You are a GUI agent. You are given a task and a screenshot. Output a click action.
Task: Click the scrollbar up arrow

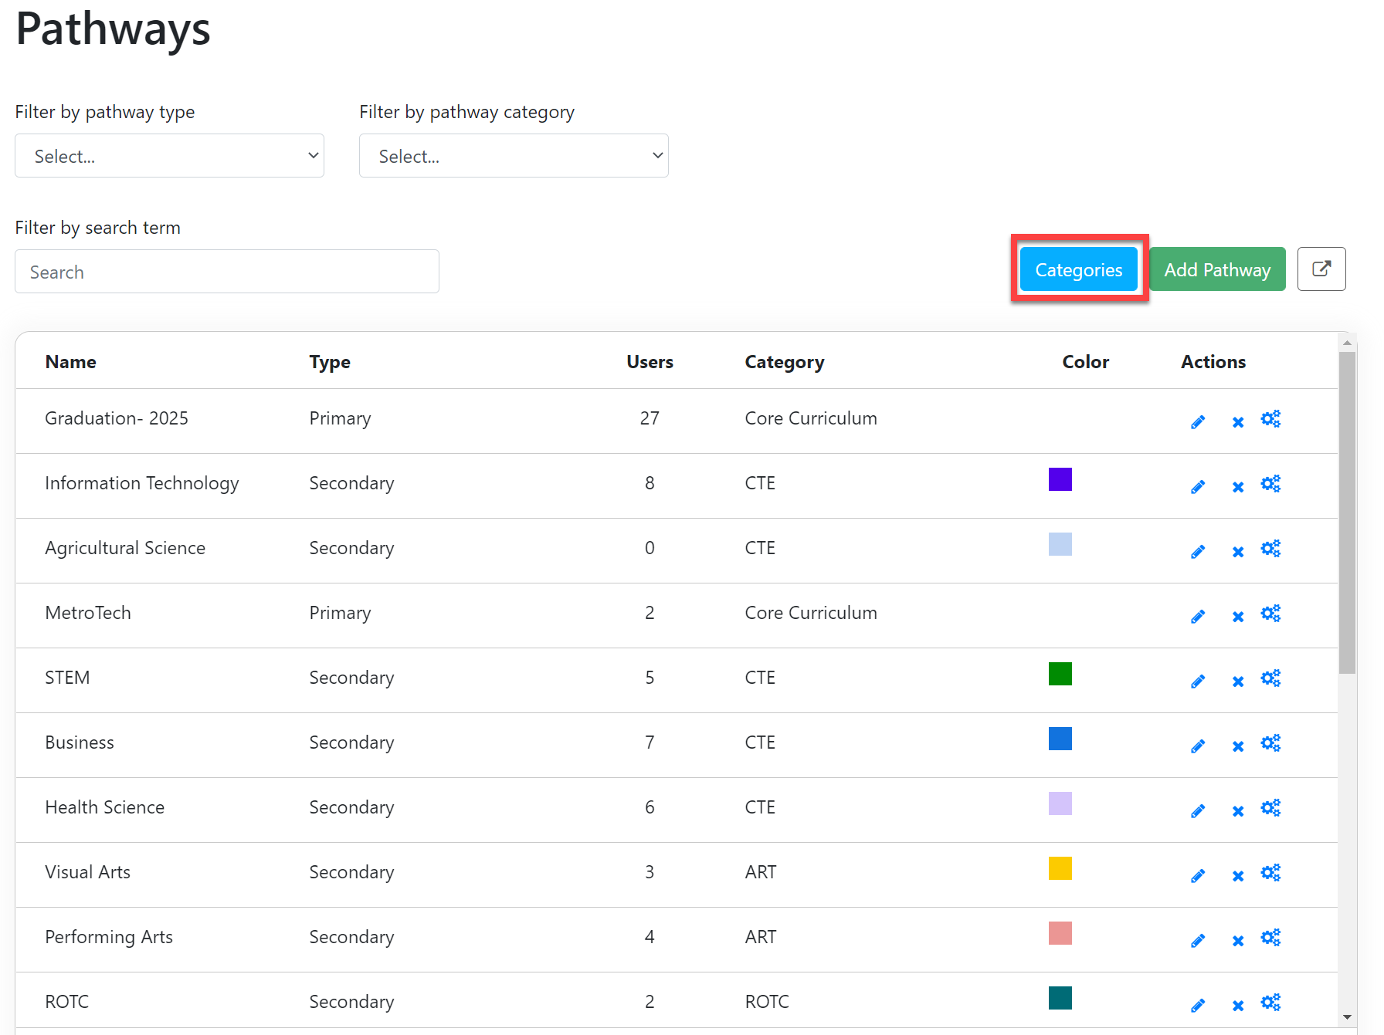[x=1348, y=342]
